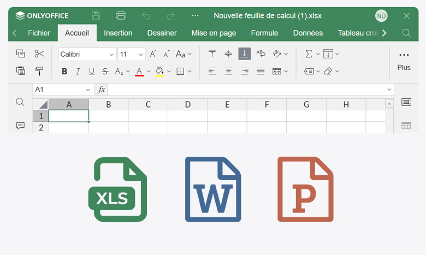Align cell content to middle

point(228,54)
